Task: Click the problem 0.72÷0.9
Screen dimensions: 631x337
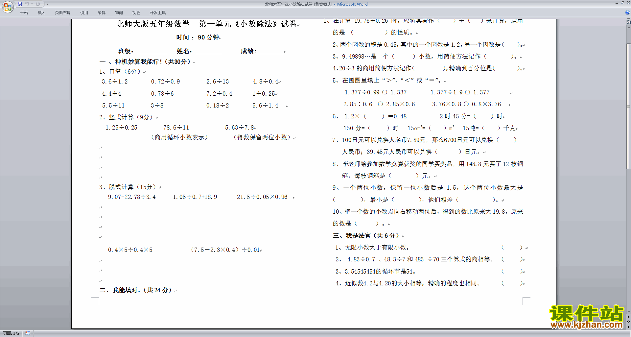Action: pyautogui.click(x=166, y=82)
